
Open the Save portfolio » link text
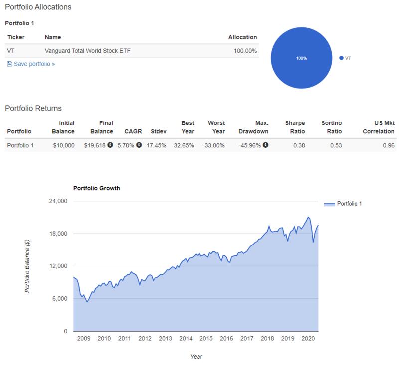tap(34, 64)
